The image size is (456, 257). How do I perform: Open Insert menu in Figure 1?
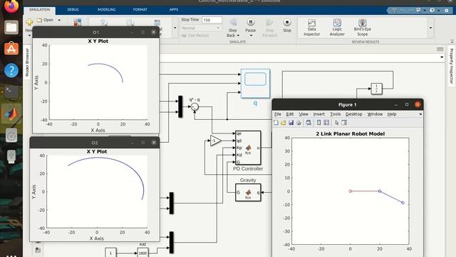[318, 114]
